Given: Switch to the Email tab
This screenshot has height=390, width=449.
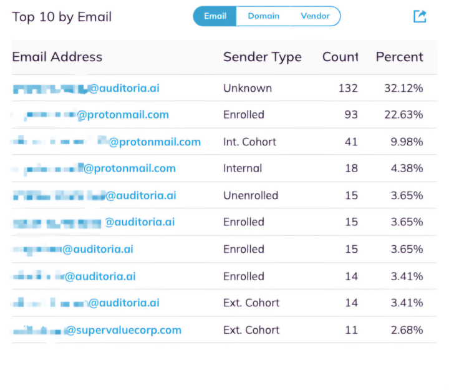Looking at the screenshot, I should [215, 16].
